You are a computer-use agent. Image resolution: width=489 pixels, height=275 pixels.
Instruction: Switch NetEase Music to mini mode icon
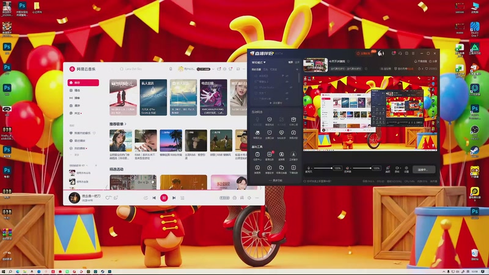pos(238,69)
